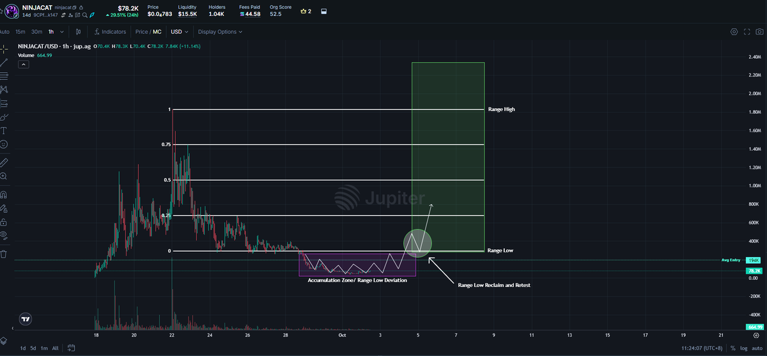Select the 1d date range
The image size is (767, 356).
click(x=23, y=348)
